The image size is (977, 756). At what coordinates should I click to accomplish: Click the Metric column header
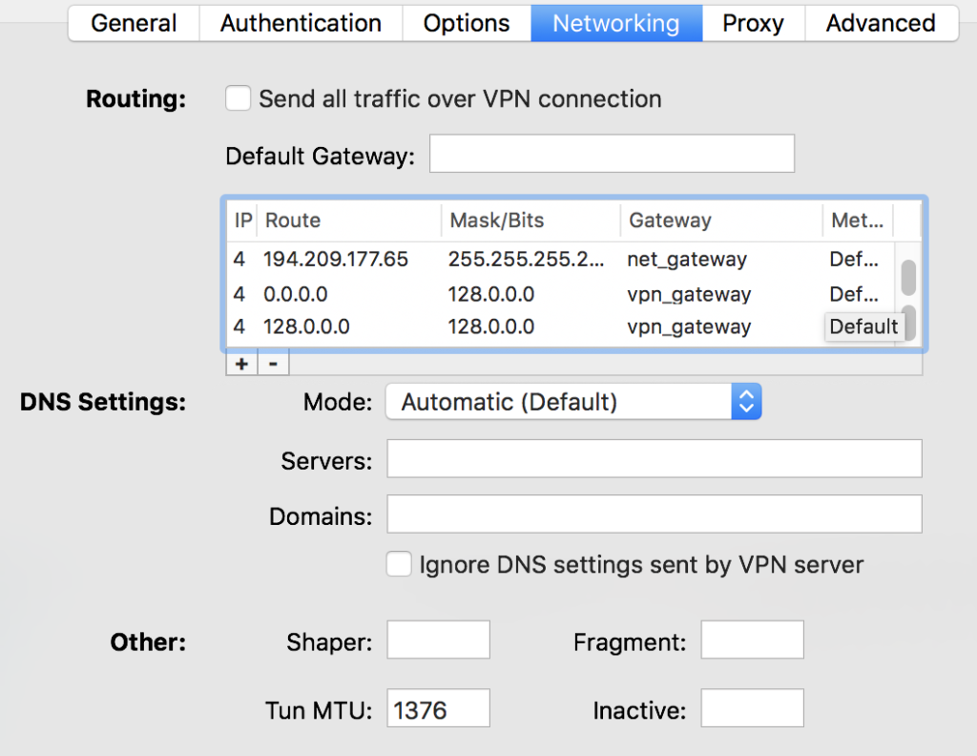click(855, 220)
